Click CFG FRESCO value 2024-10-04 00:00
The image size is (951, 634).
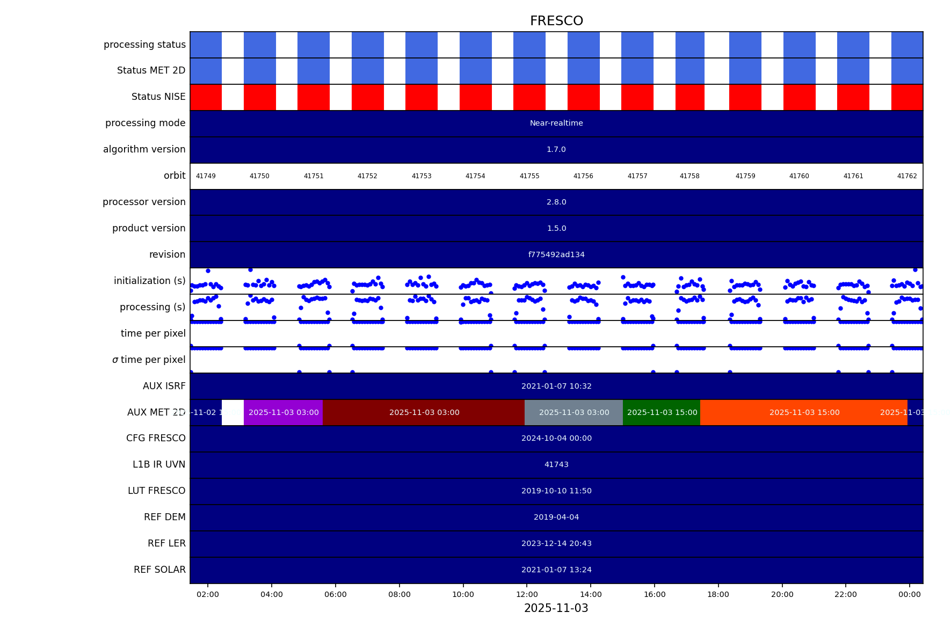pos(556,439)
